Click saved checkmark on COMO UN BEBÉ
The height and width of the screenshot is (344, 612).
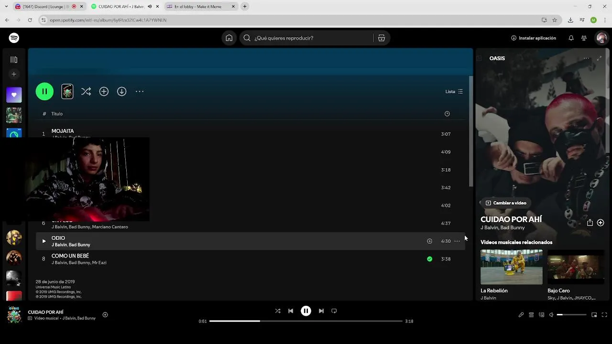(x=429, y=259)
